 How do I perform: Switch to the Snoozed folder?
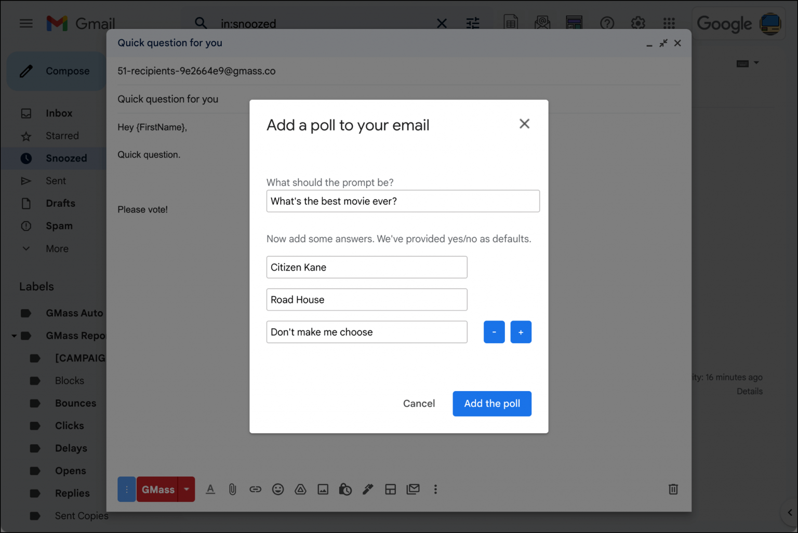(x=66, y=158)
